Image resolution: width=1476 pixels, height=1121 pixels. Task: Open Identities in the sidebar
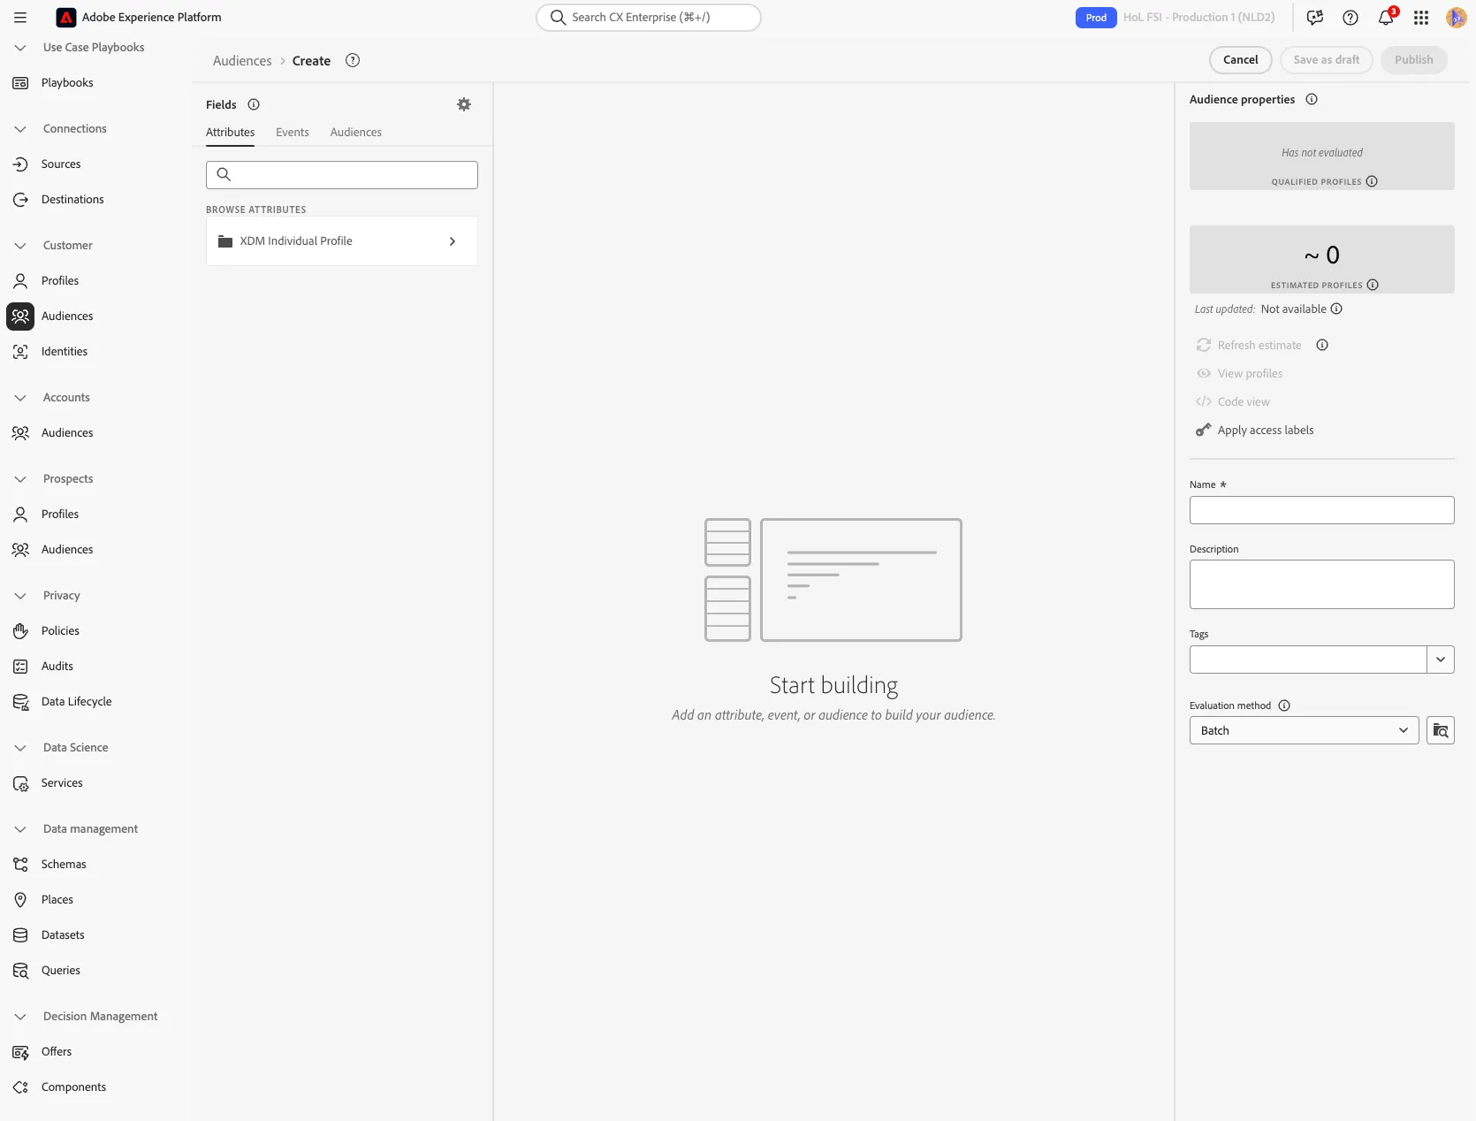coord(65,352)
